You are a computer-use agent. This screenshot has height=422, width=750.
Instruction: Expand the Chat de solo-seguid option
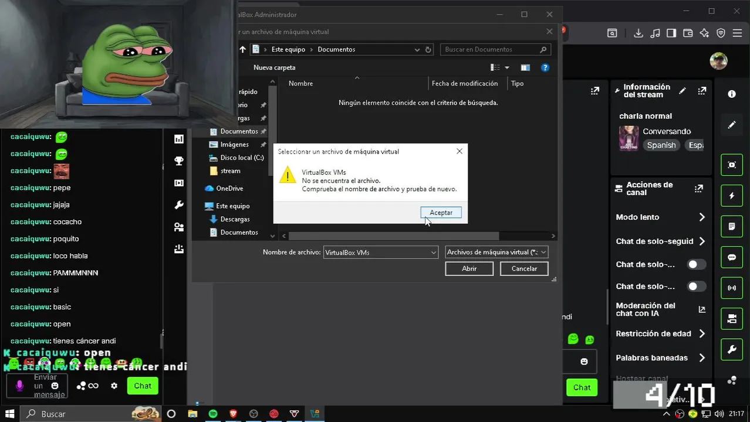(x=702, y=241)
